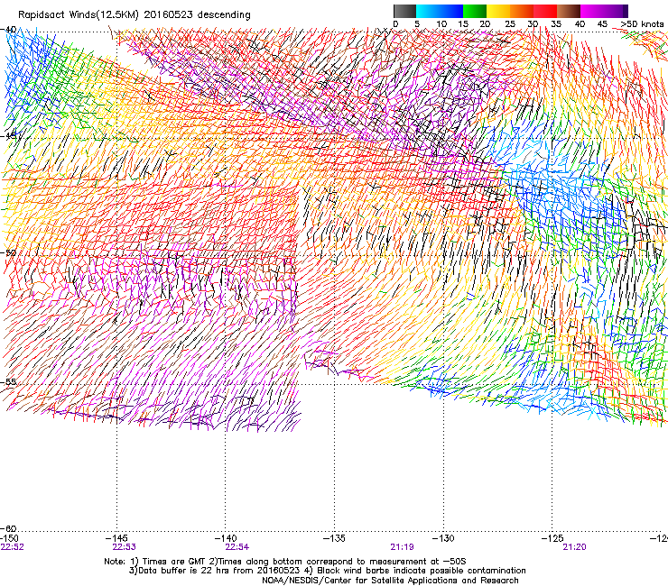Viewport: 668px width, 586px height.
Task: Click the purple '21:19' time label
Action: pos(403,547)
